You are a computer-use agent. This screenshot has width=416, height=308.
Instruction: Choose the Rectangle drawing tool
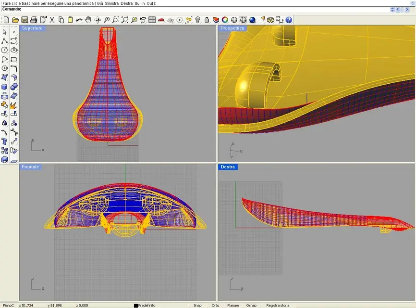click(14, 59)
